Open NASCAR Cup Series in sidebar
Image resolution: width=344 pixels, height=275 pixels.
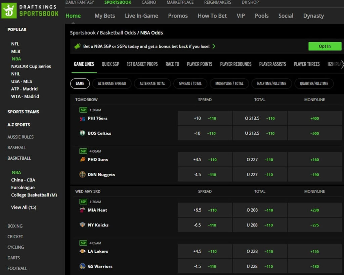[x=31, y=66]
